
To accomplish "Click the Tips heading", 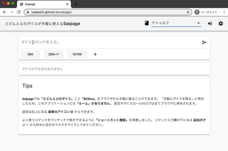I will tap(27, 86).
